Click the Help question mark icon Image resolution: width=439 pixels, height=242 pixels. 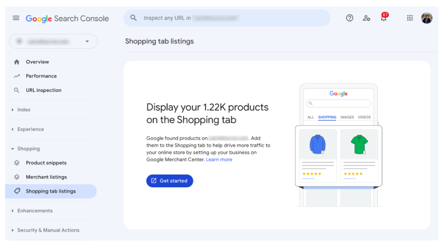point(349,18)
